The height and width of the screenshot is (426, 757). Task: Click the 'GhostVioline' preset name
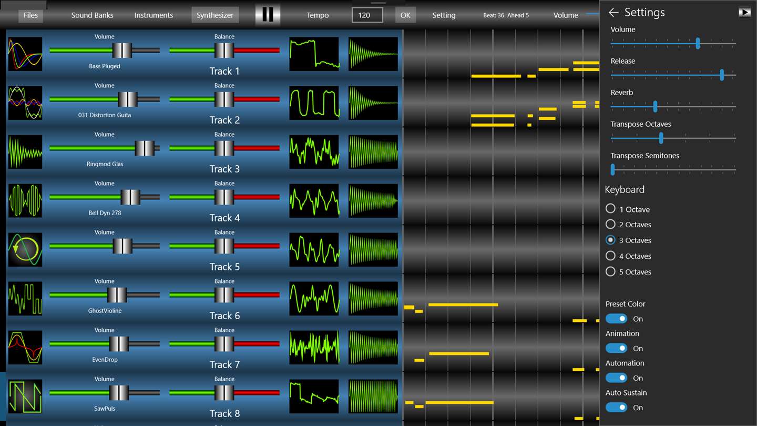[105, 311]
